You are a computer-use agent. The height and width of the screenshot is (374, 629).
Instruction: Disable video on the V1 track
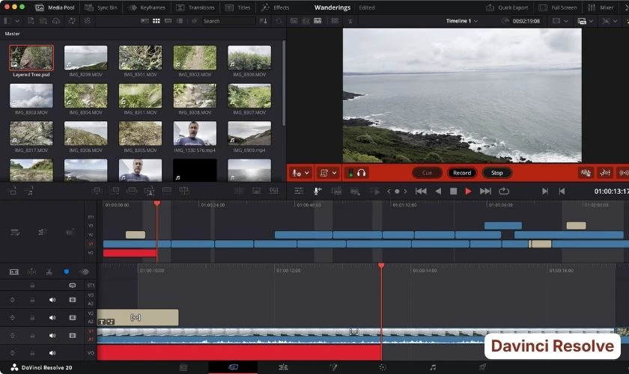(72, 336)
